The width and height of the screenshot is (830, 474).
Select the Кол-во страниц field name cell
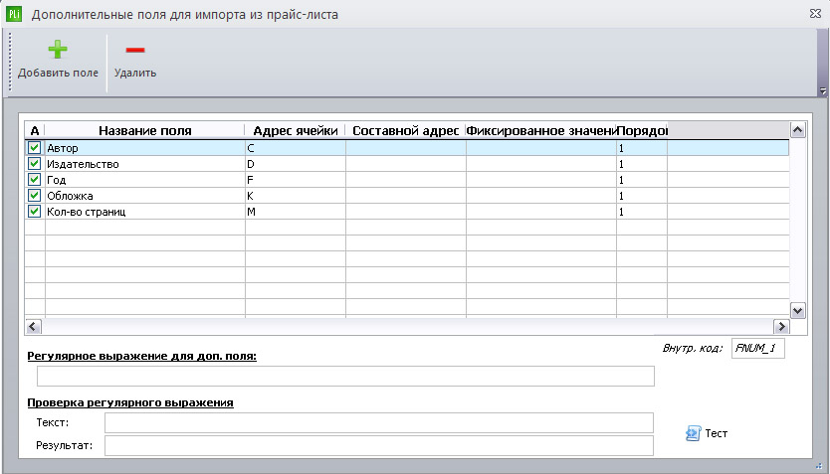[x=145, y=212]
